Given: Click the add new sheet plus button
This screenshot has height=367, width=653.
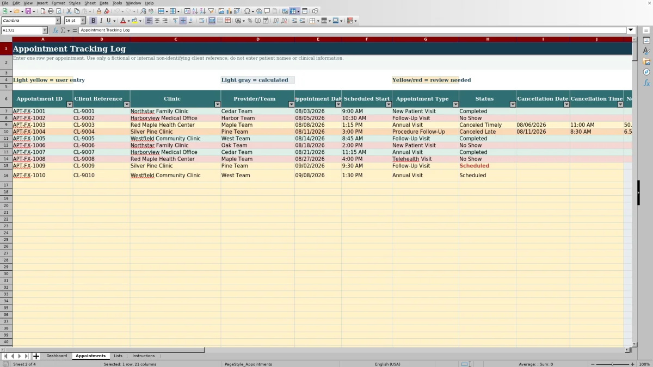Looking at the screenshot, I should tap(36, 356).
